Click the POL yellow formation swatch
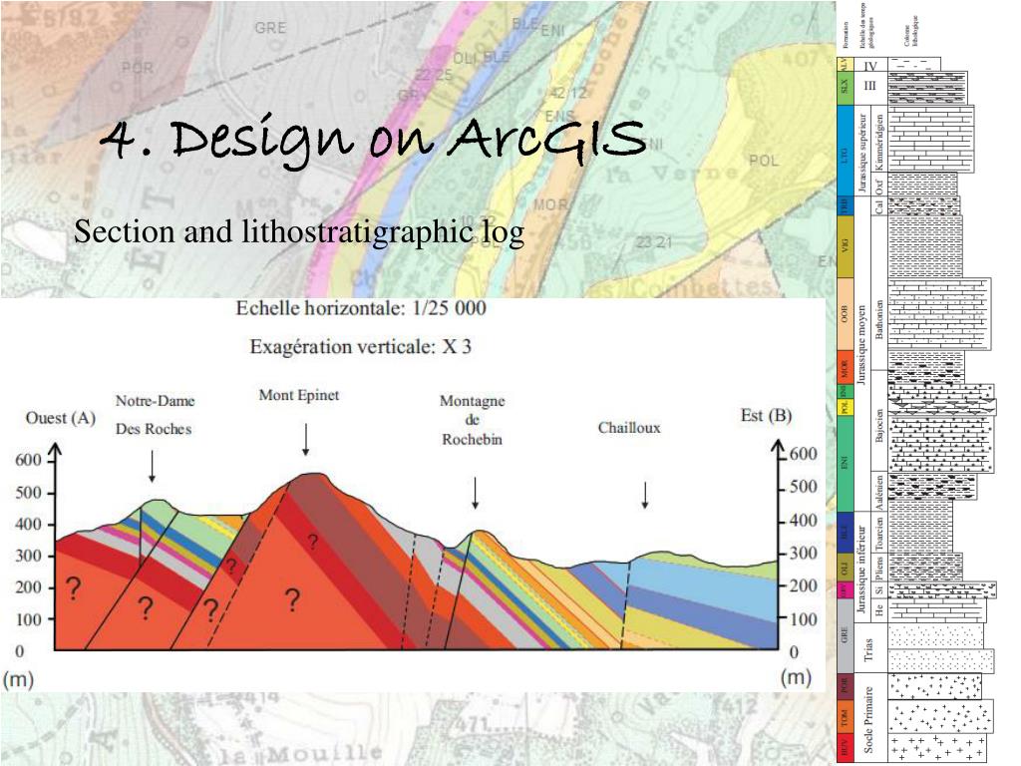This screenshot has width=1021, height=766. coord(845,408)
